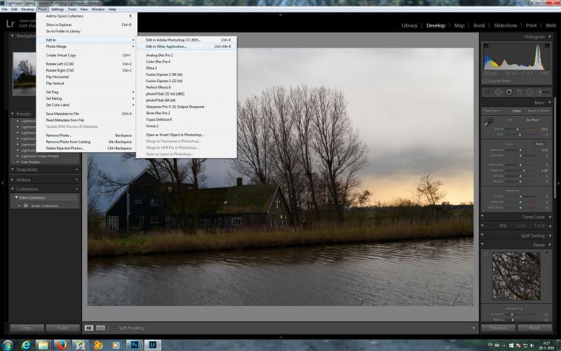Adjust the Shadows slider

tap(524, 171)
